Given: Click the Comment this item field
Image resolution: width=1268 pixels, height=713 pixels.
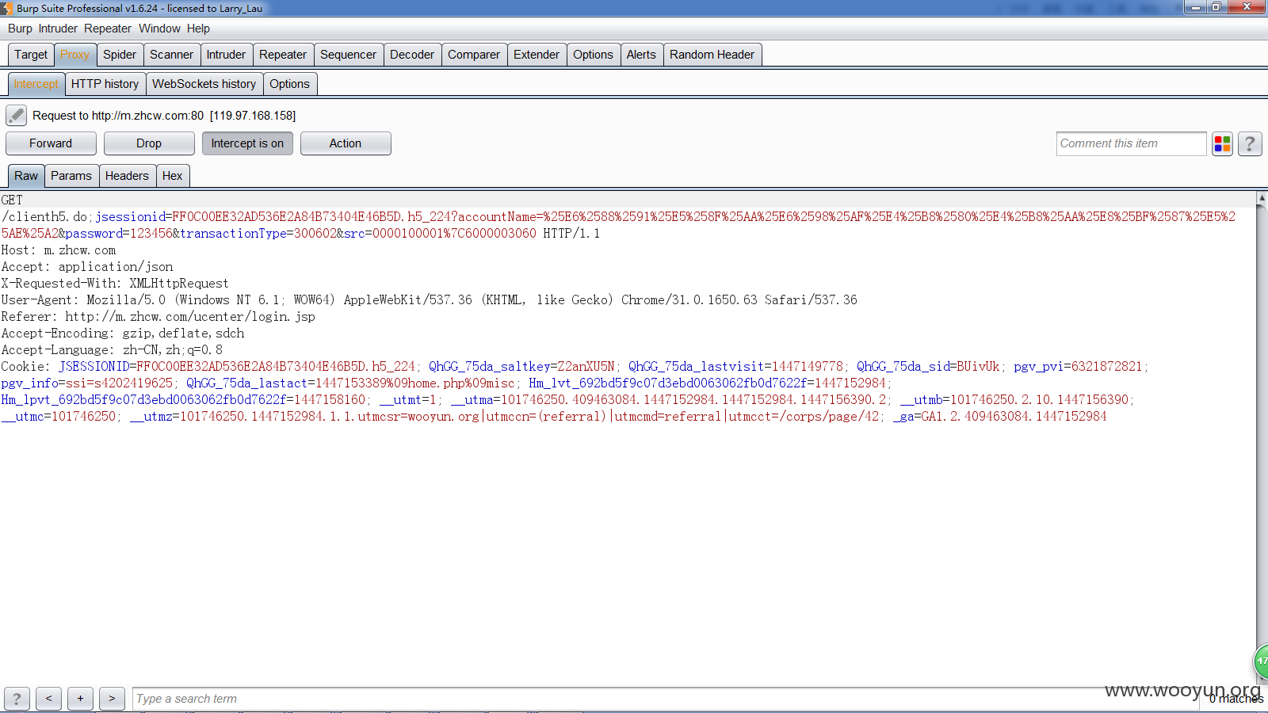Looking at the screenshot, I should (x=1131, y=143).
